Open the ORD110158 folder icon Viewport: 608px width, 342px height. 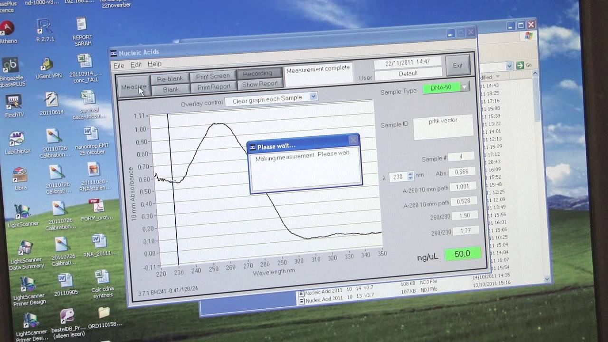104,318
